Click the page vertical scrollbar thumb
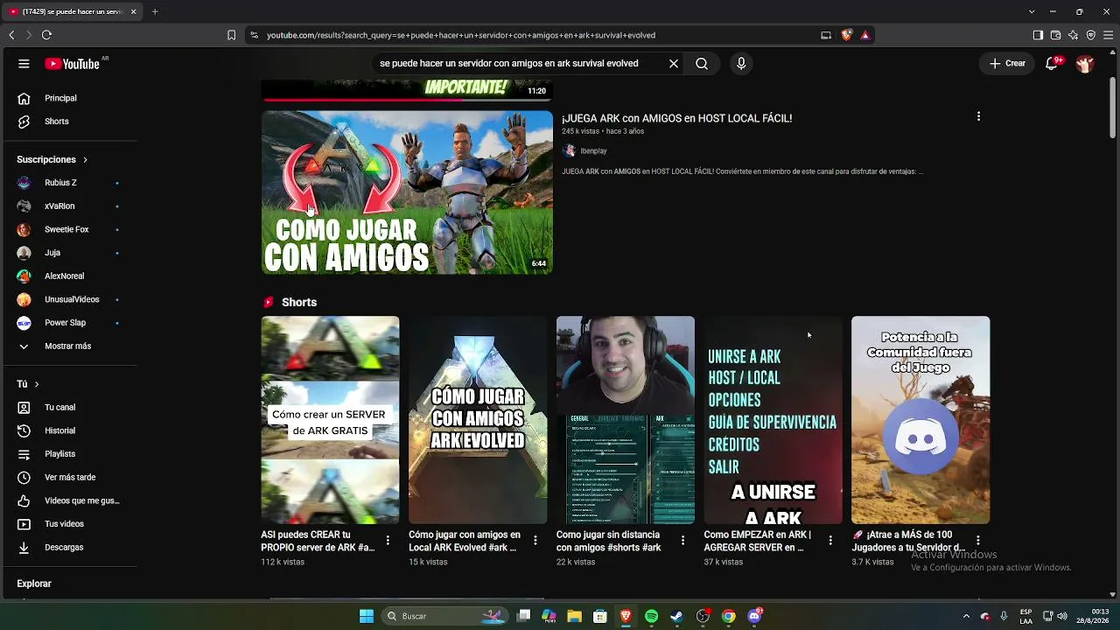 click(1112, 108)
